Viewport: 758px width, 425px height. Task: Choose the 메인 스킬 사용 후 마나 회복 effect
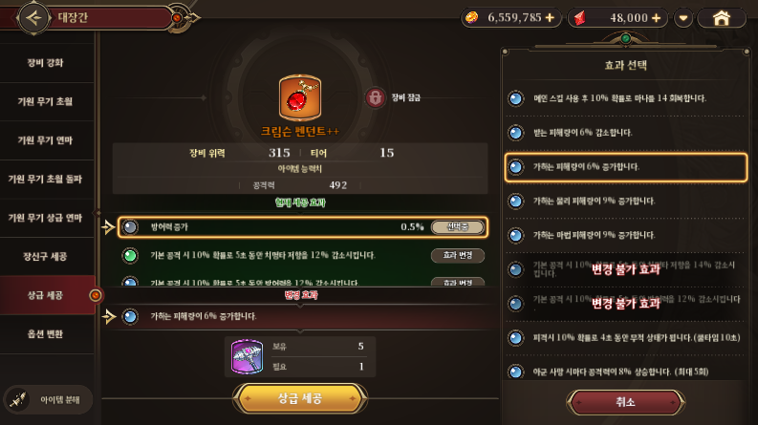click(x=626, y=98)
